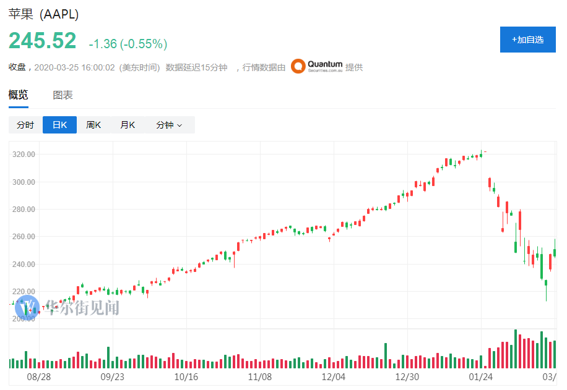Screen dimensions: 567x390
Task: Switch to 月K monthly candlestick view
Action: pos(128,125)
